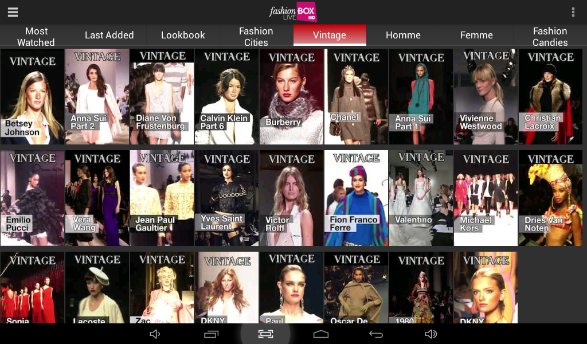This screenshot has width=587, height=344.
Task: Open the hamburger navigation menu
Action: pos(13,12)
